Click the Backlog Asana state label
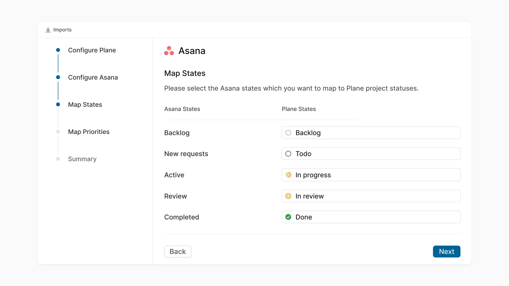The width and height of the screenshot is (509, 286). 177,133
